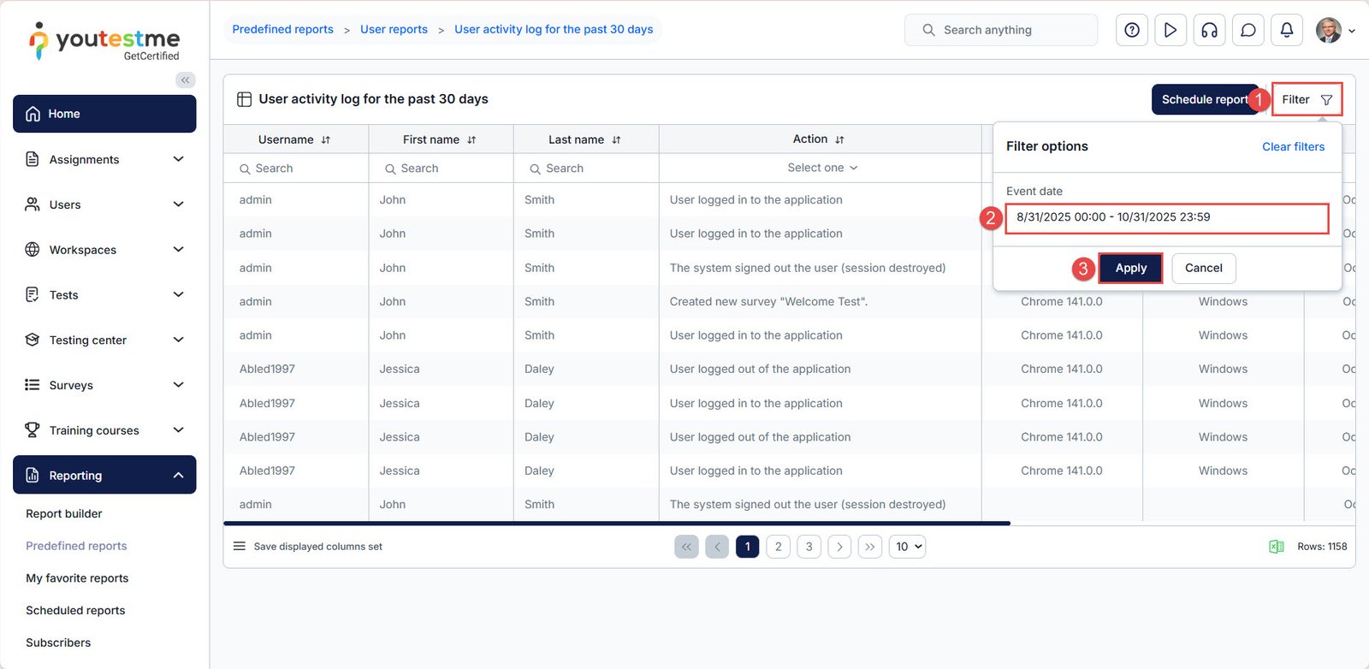Sort by Username column sort icon
The width and height of the screenshot is (1369, 669).
[x=326, y=139]
